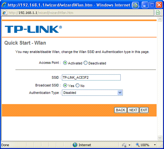Click the scrollbar down arrow
Screen dimensions: 164x149
160,138
